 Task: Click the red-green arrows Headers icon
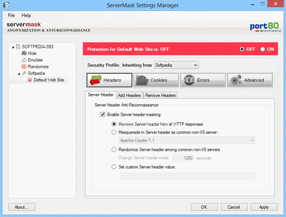[96, 80]
